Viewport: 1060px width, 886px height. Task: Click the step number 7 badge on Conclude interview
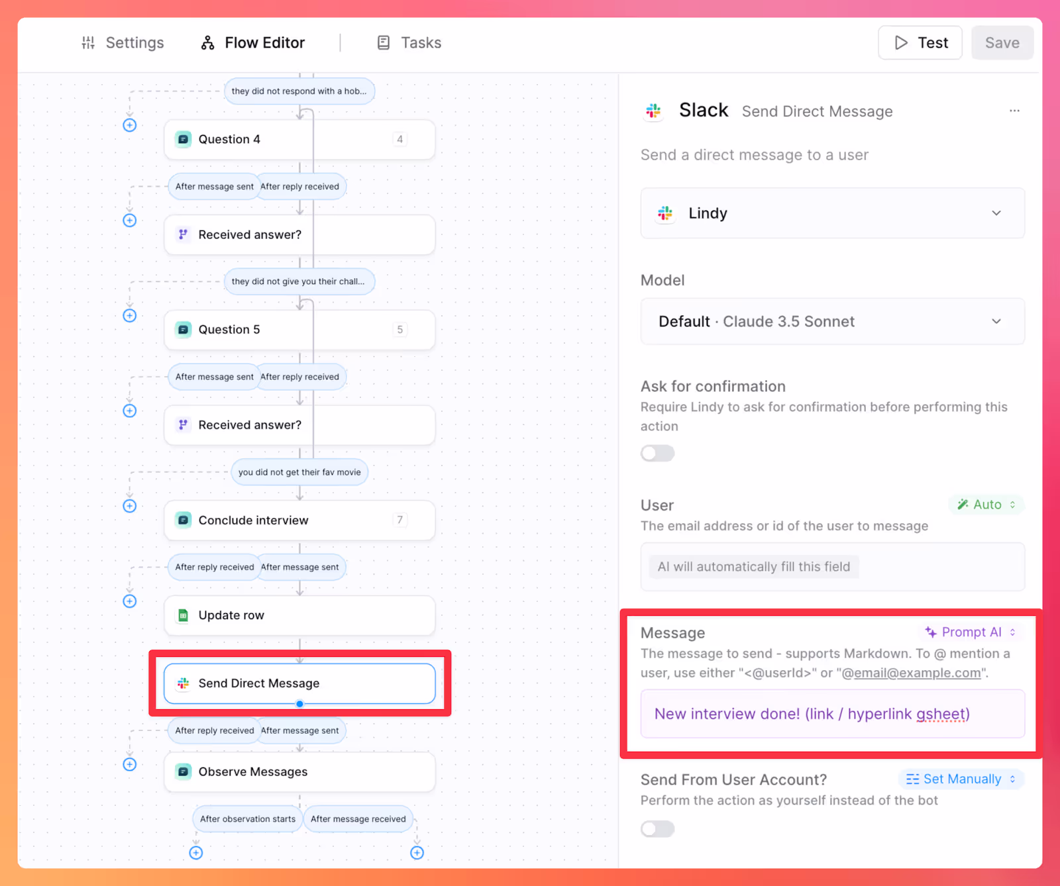pyautogui.click(x=399, y=520)
